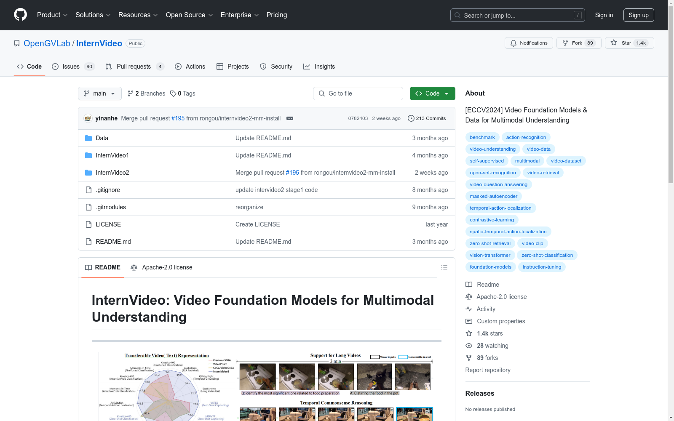Viewport: 674px width, 421px height.
Task: Switch to the Code tab
Action: (x=29, y=67)
